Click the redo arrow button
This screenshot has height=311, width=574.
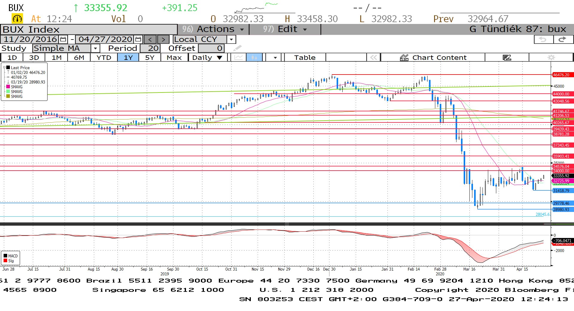(563, 40)
